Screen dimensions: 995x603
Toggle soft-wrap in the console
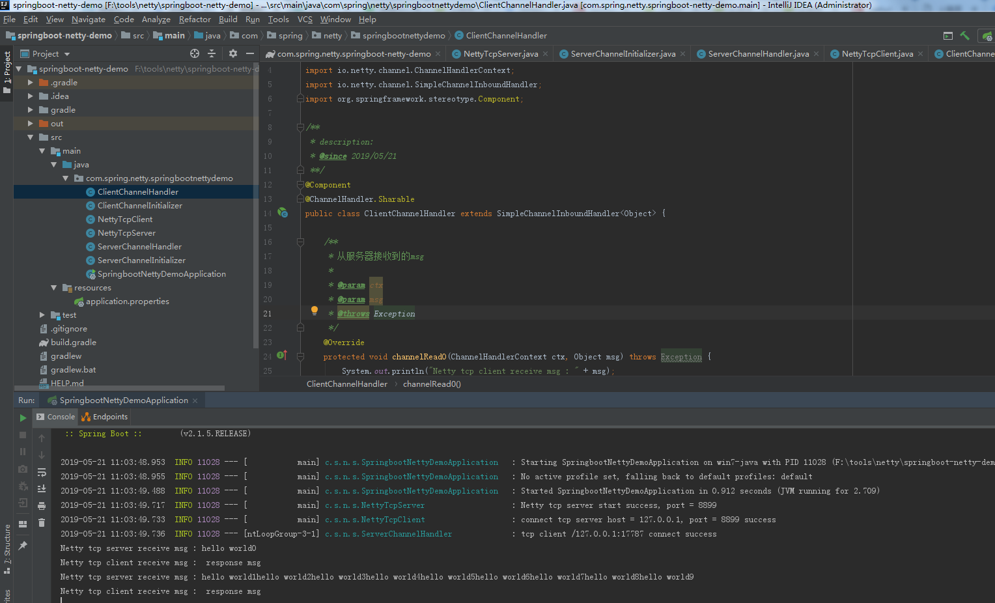[42, 472]
